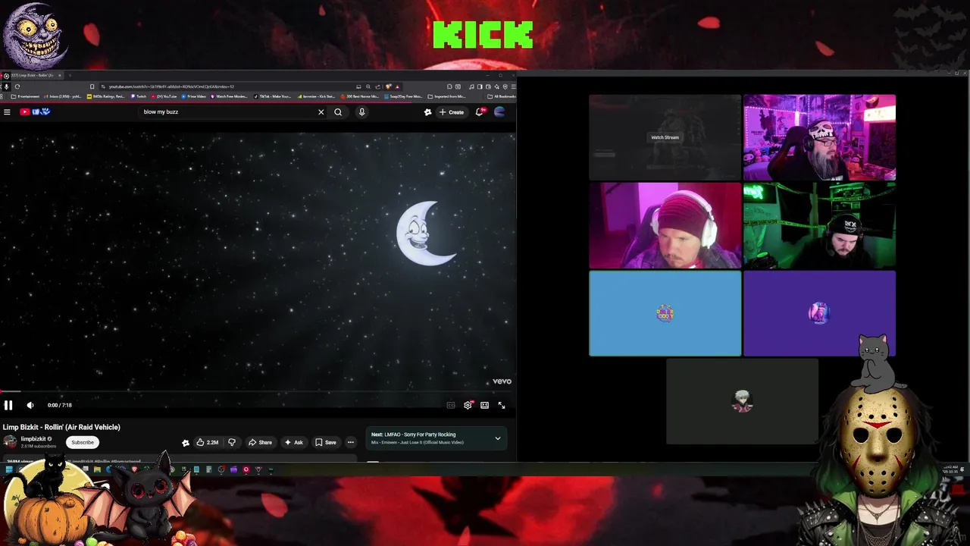Run search with magnifying glass button
The image size is (970, 546).
[x=338, y=112]
